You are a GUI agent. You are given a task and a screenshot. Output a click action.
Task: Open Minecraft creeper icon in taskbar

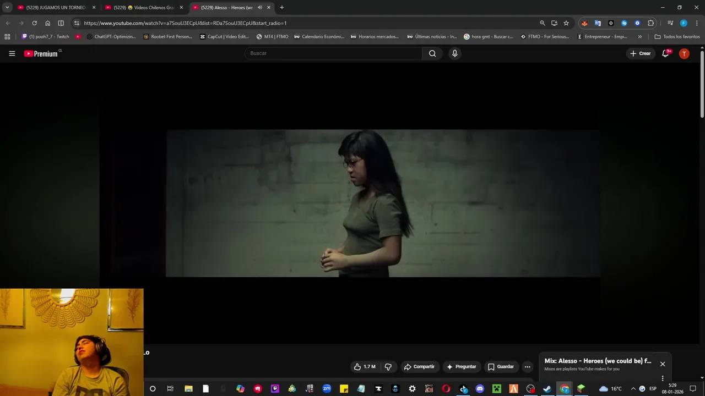coord(496,389)
